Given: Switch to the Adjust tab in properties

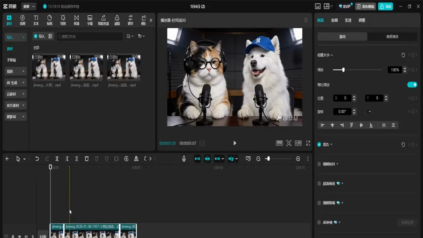Looking at the screenshot, I should pos(362,20).
